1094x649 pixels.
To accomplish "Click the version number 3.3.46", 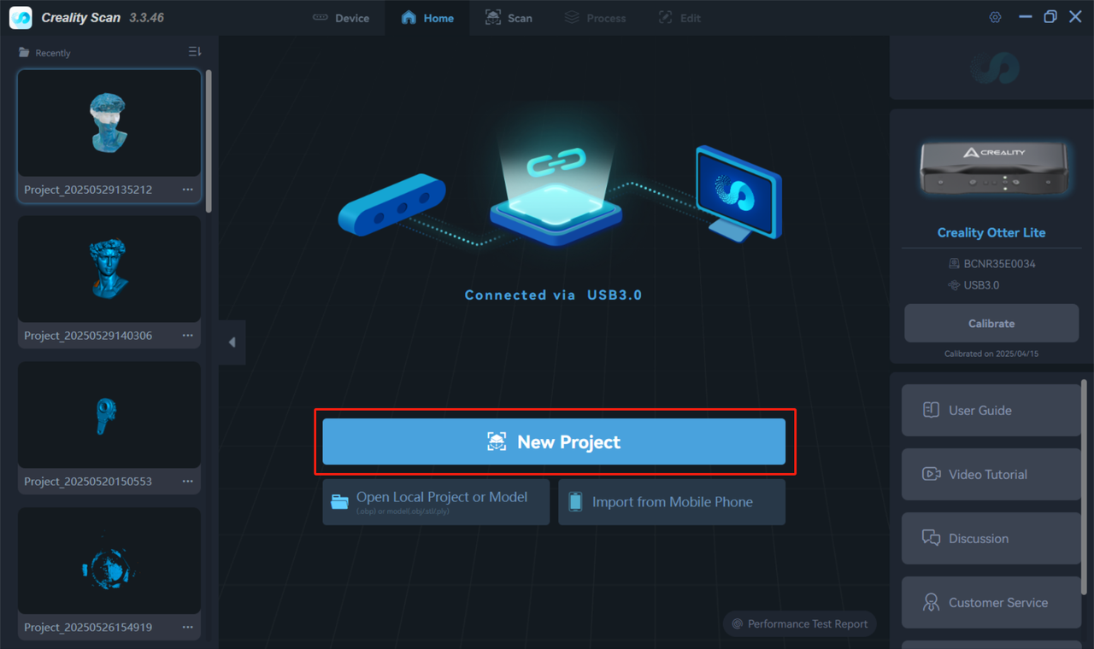I will [x=146, y=18].
